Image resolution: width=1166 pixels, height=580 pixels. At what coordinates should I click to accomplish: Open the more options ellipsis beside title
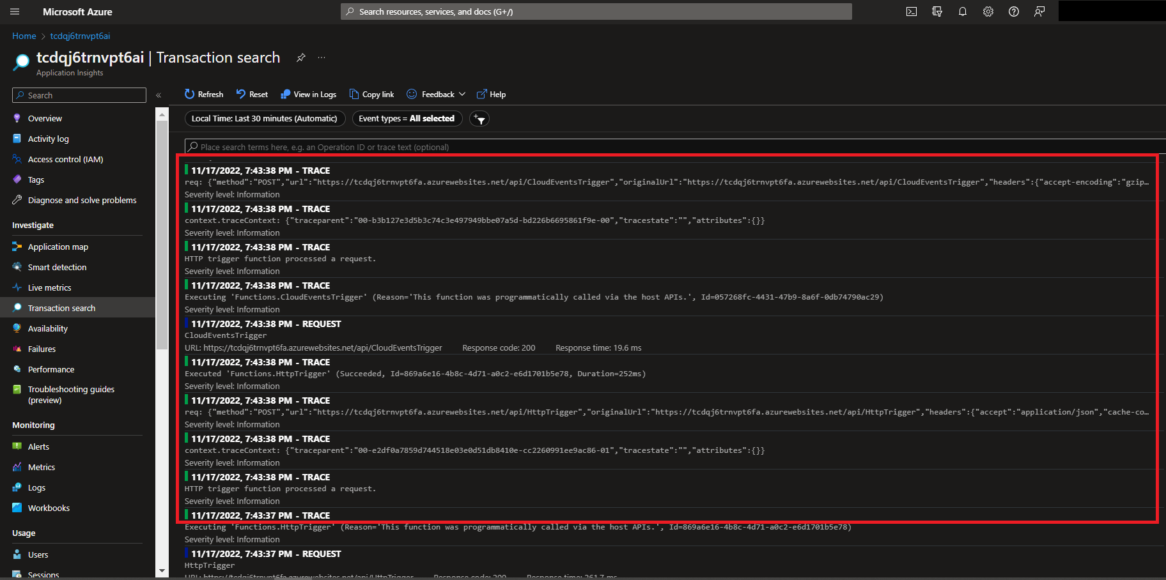pos(322,57)
